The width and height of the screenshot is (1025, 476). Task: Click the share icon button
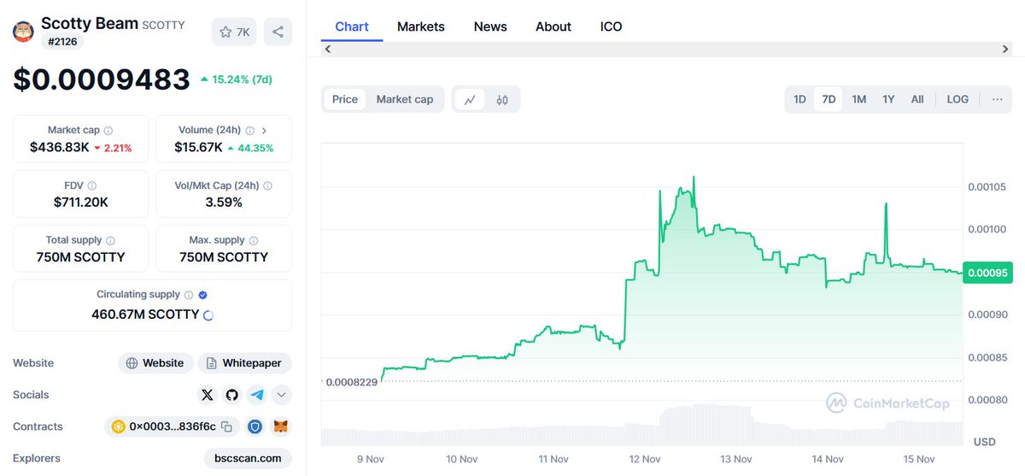click(278, 32)
